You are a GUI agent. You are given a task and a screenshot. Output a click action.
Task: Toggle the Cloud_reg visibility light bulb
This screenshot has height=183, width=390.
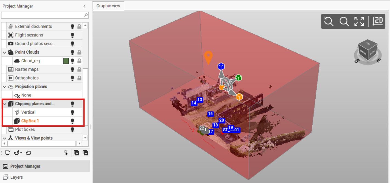[72, 61]
